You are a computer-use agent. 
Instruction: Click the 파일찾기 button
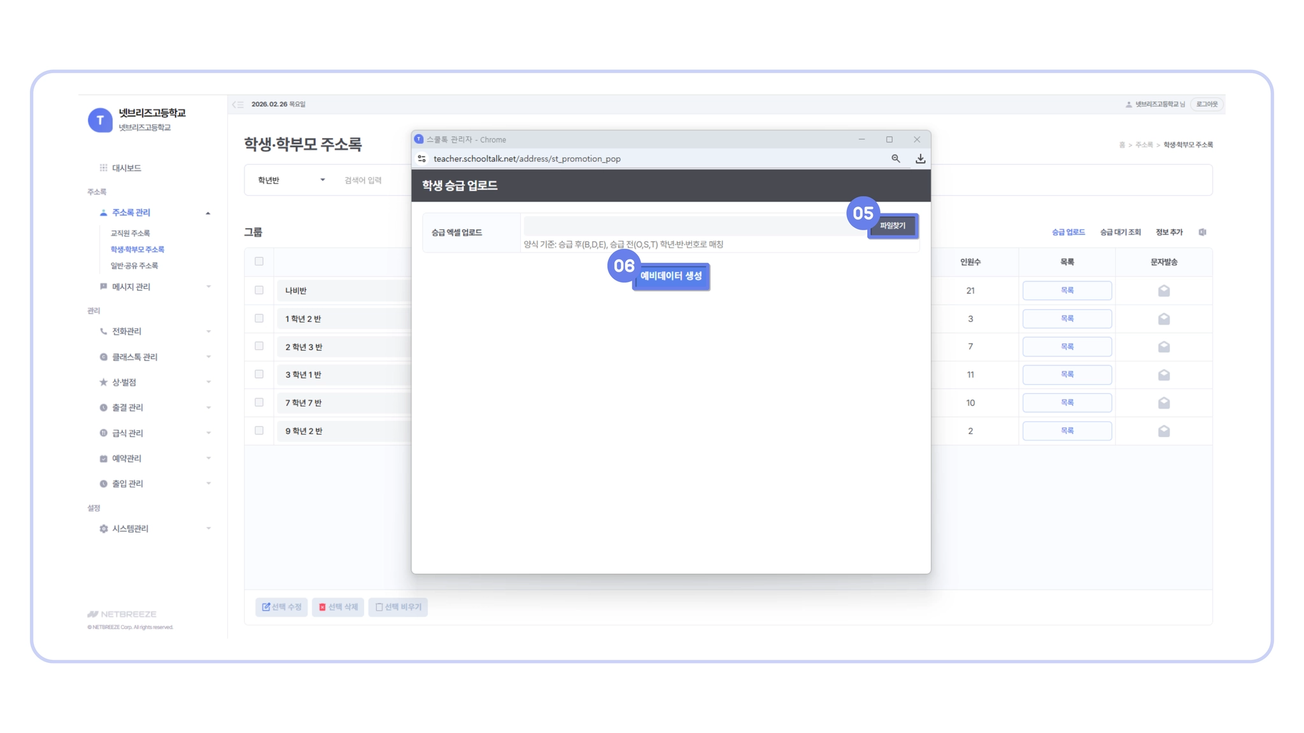(x=893, y=226)
